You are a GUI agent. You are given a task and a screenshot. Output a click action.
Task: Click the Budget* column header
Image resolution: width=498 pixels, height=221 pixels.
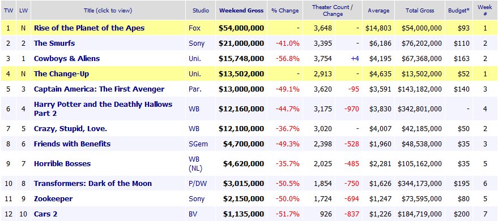click(x=458, y=11)
